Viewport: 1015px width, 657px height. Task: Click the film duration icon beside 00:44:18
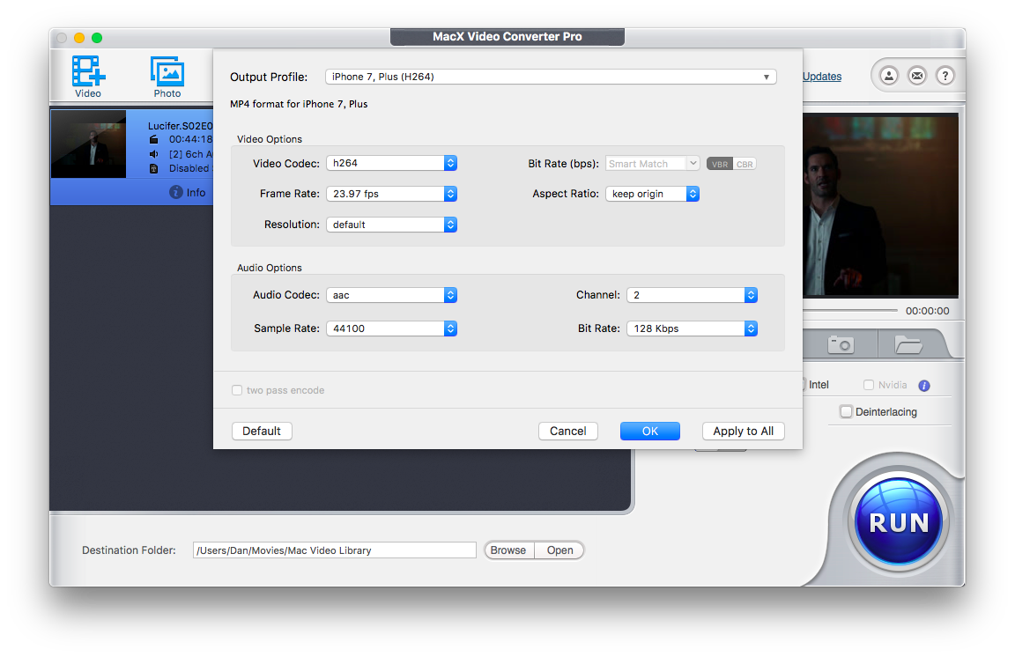pos(154,139)
